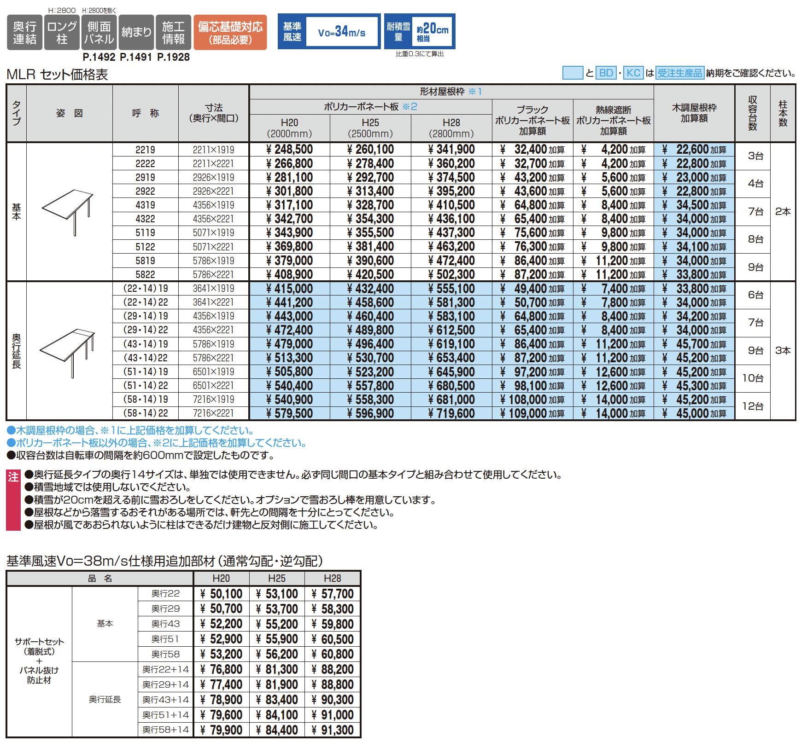Click price ¥278,400
The height and width of the screenshot is (742, 807).
click(370, 163)
